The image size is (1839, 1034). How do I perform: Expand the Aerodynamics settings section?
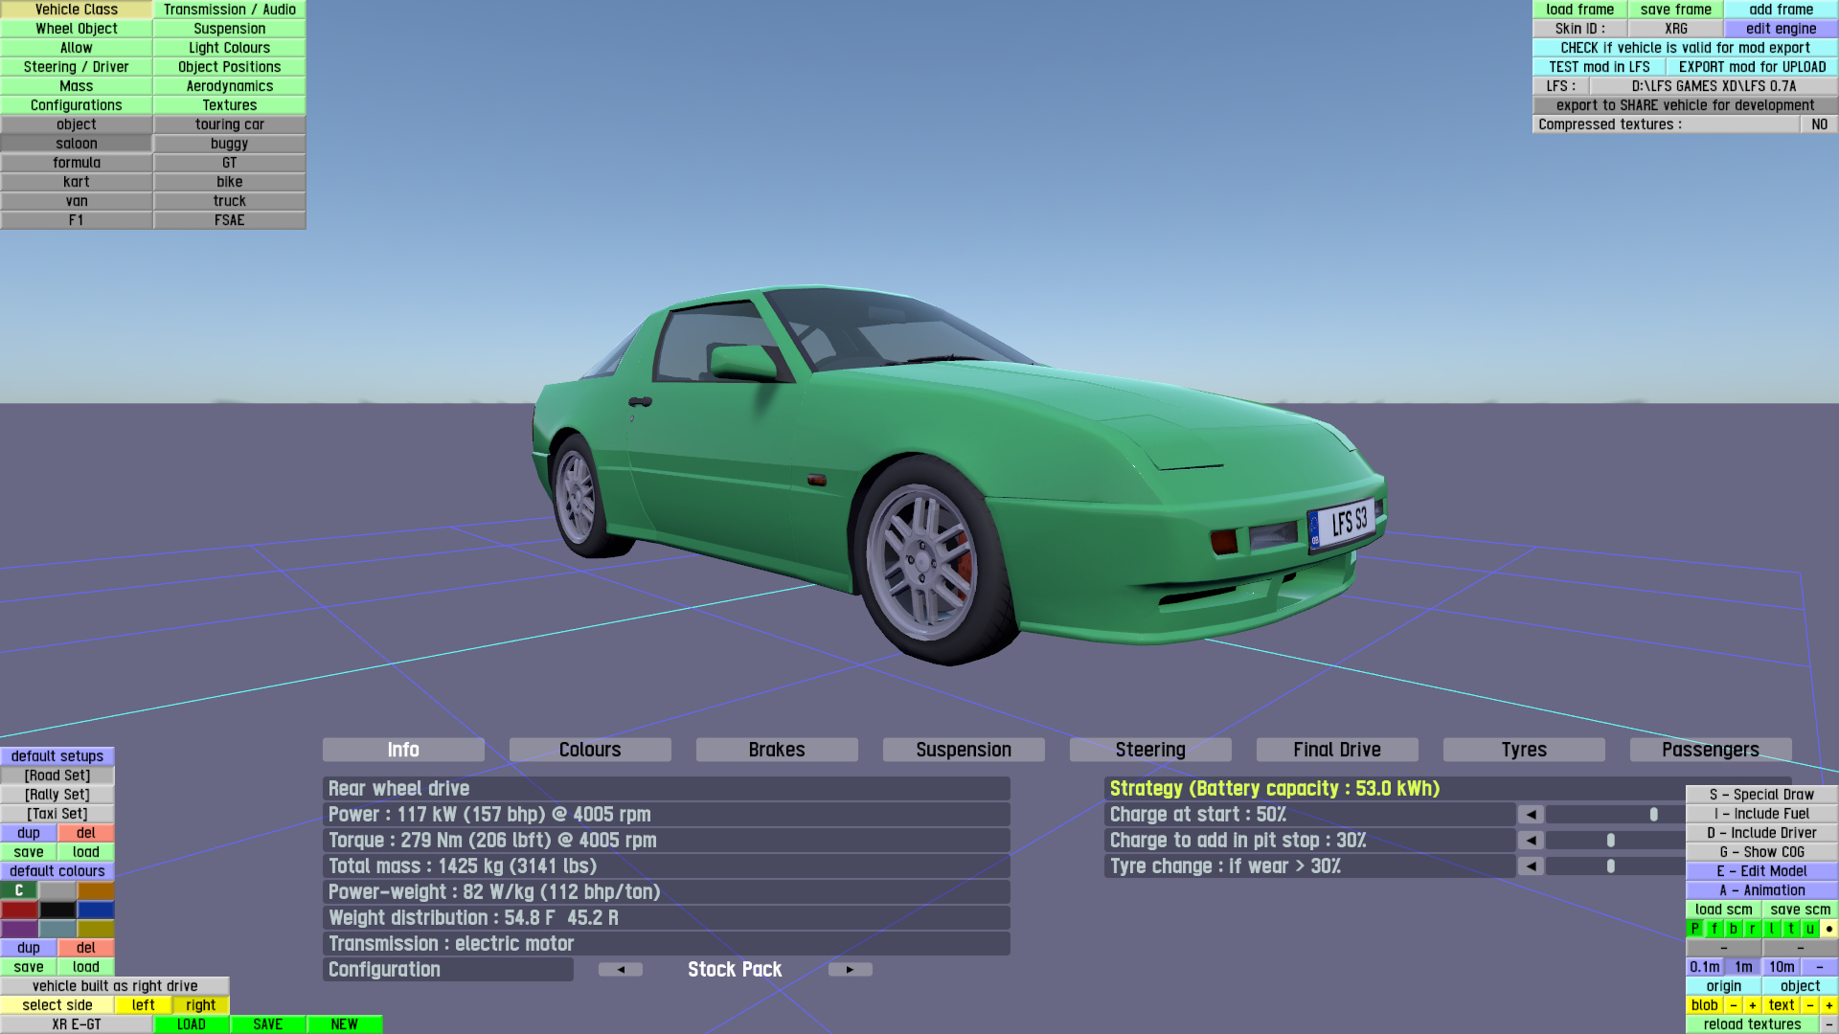coord(230,86)
